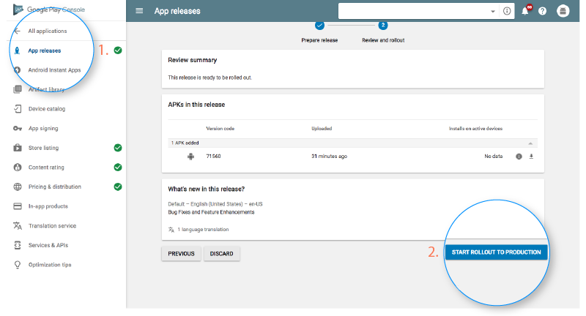The image size is (586, 316).
Task: Open the help question mark icon
Action: pos(542,11)
